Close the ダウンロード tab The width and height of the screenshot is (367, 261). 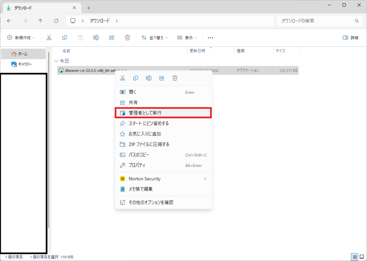pos(75,8)
